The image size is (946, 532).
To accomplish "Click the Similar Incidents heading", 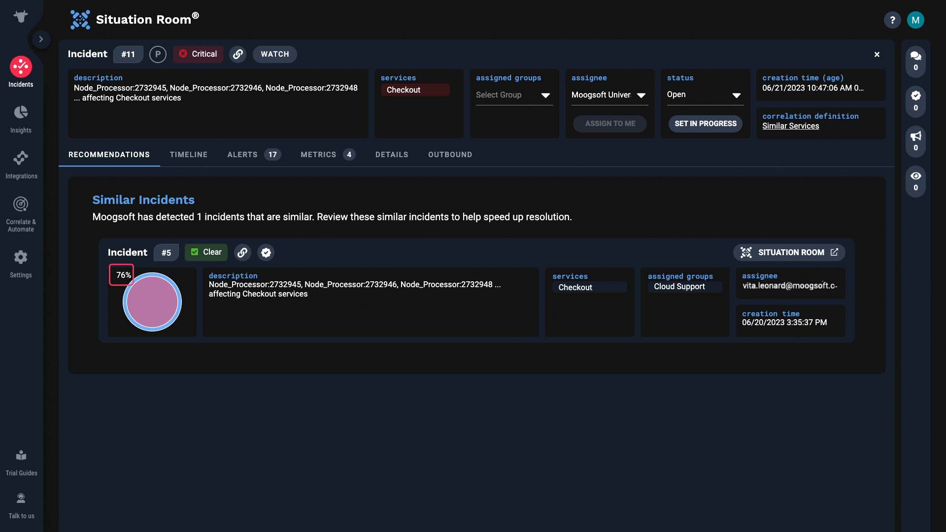I will coord(143,200).
